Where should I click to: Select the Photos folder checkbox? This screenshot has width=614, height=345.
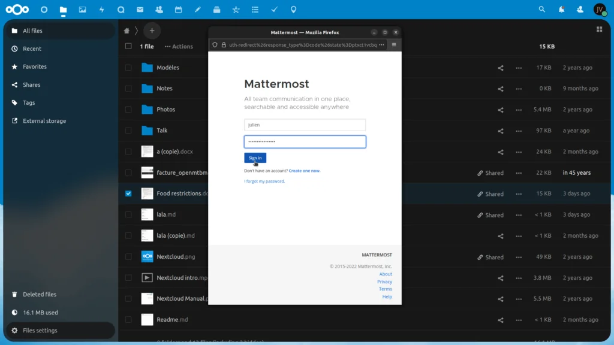[x=128, y=110]
